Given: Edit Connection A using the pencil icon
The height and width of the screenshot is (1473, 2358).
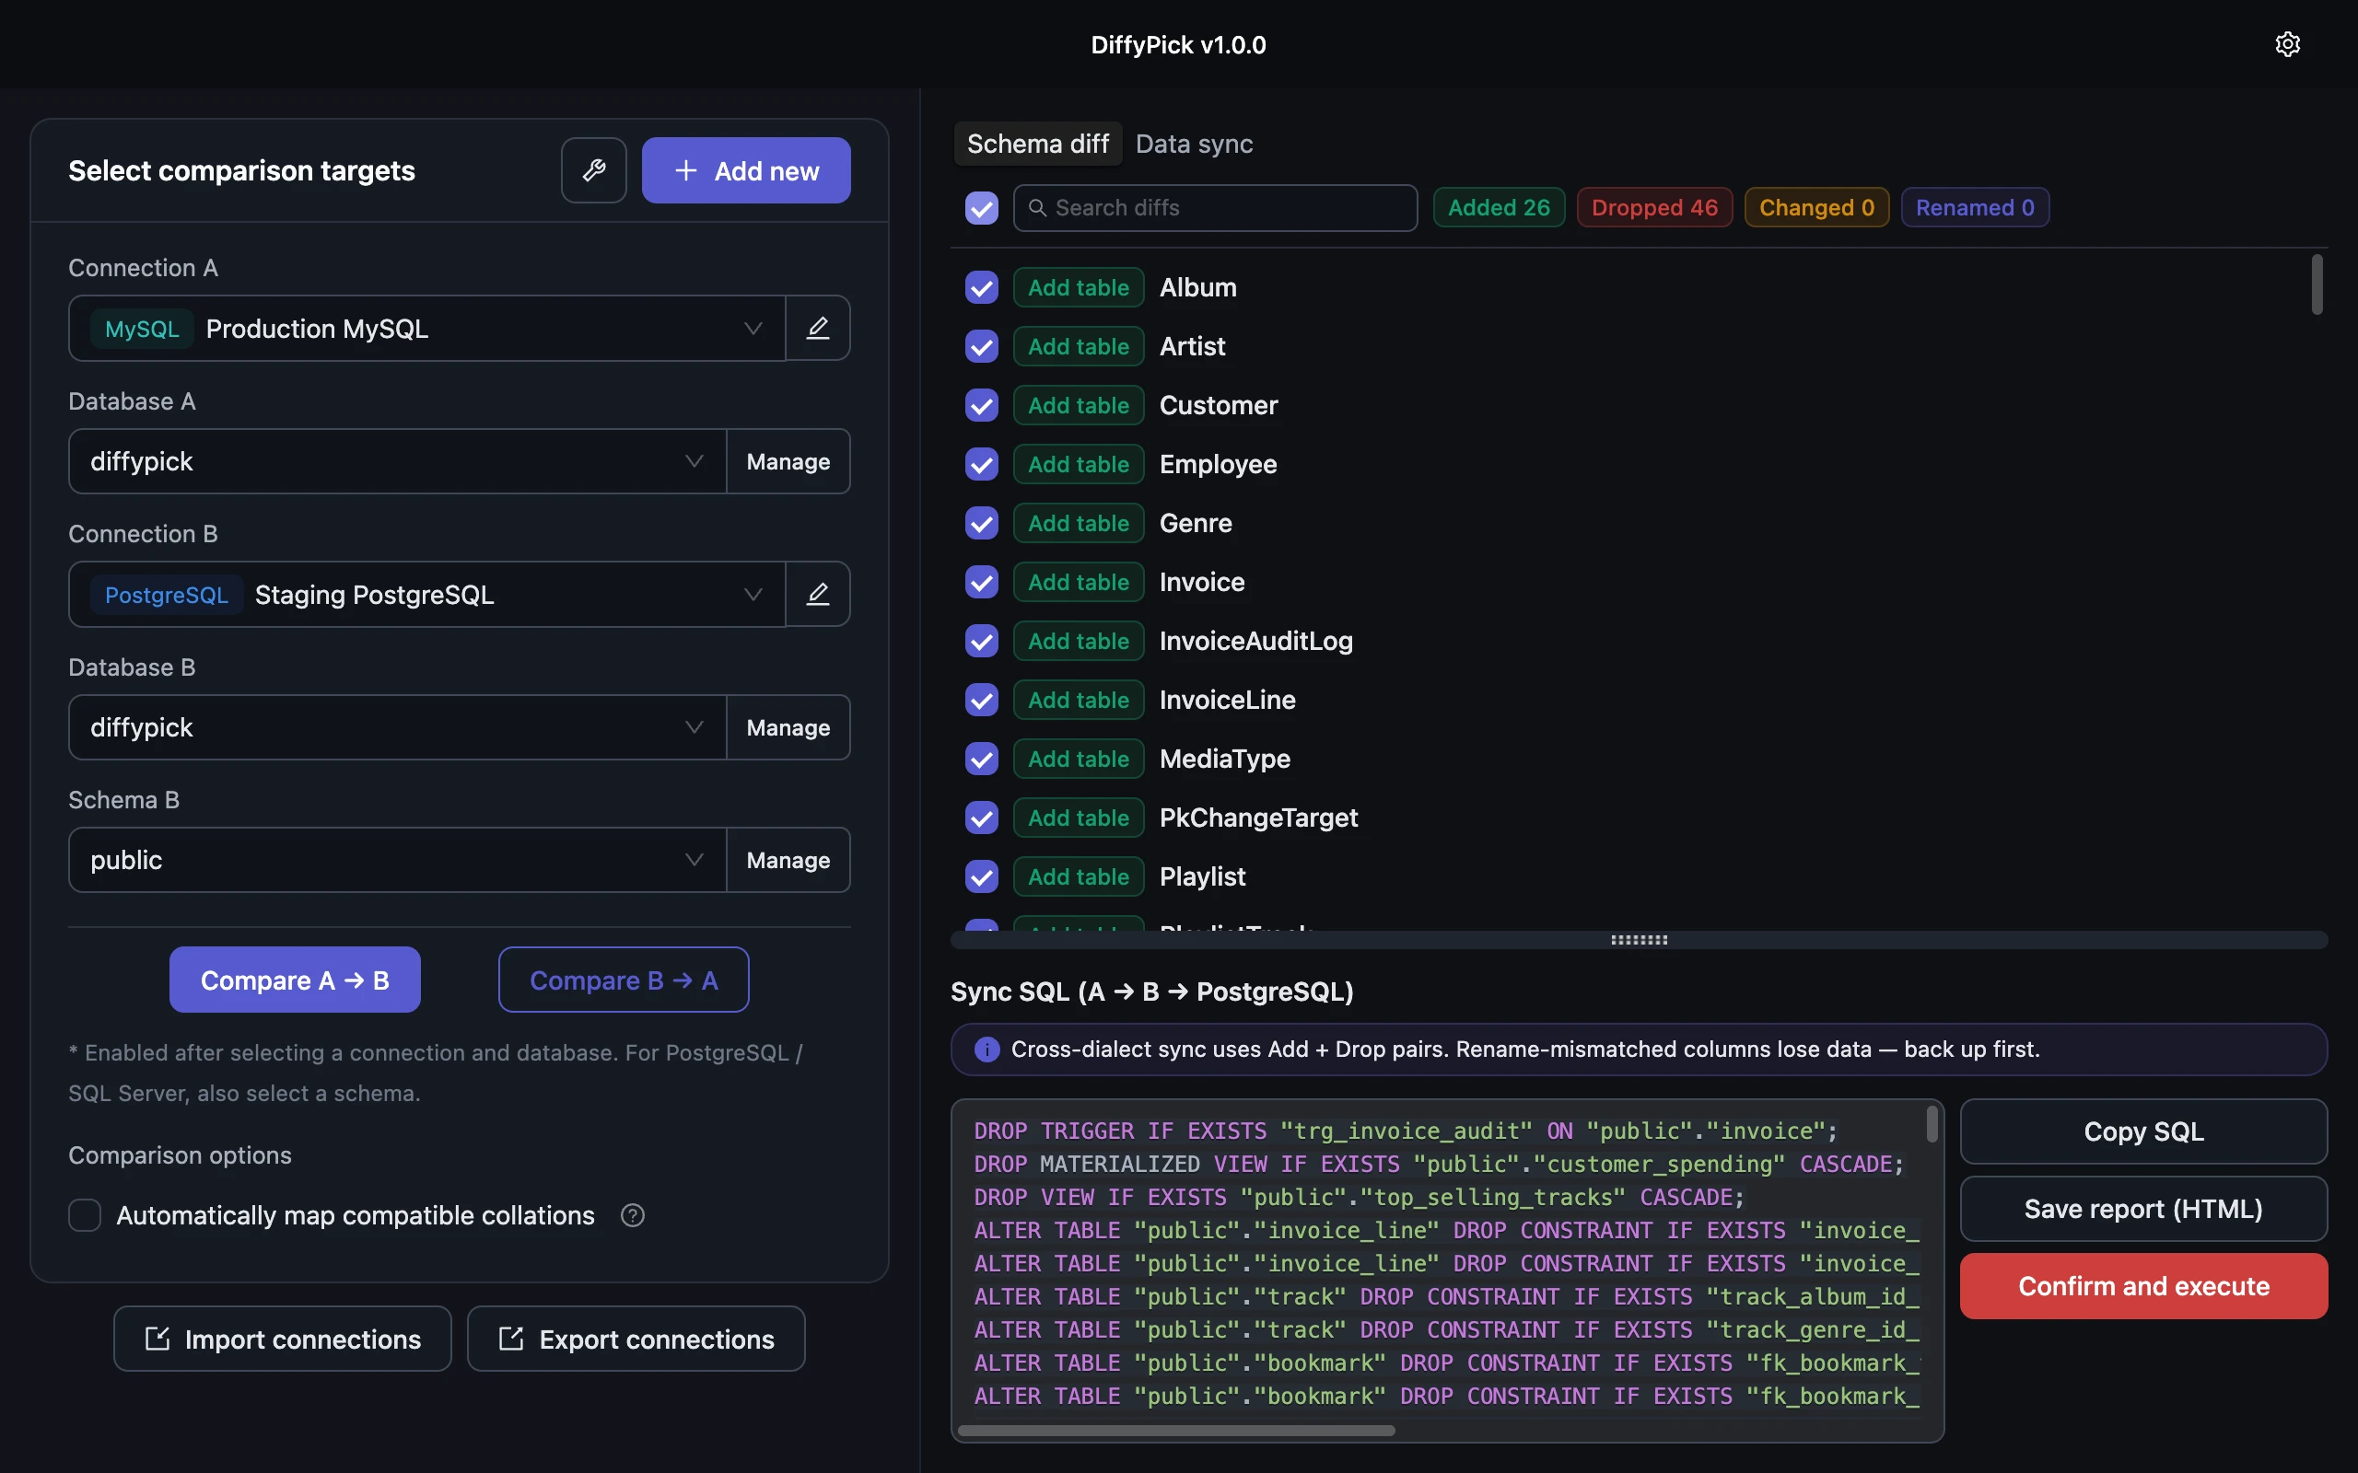Looking at the screenshot, I should click(818, 329).
